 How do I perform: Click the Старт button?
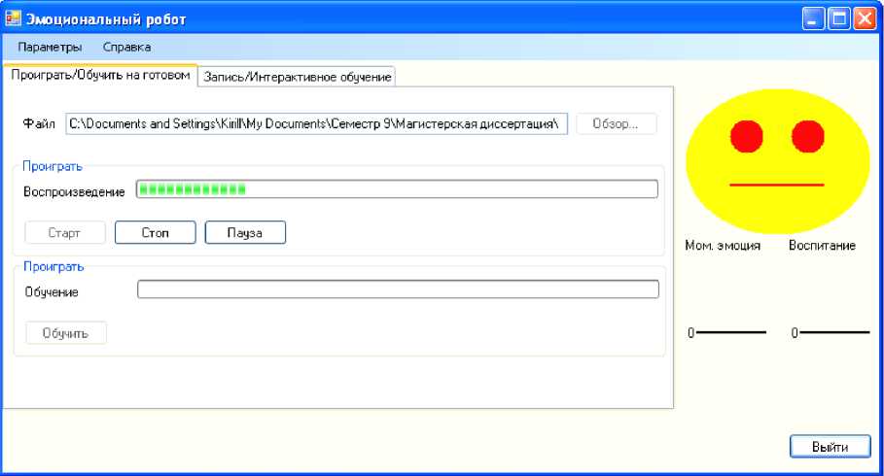65,232
